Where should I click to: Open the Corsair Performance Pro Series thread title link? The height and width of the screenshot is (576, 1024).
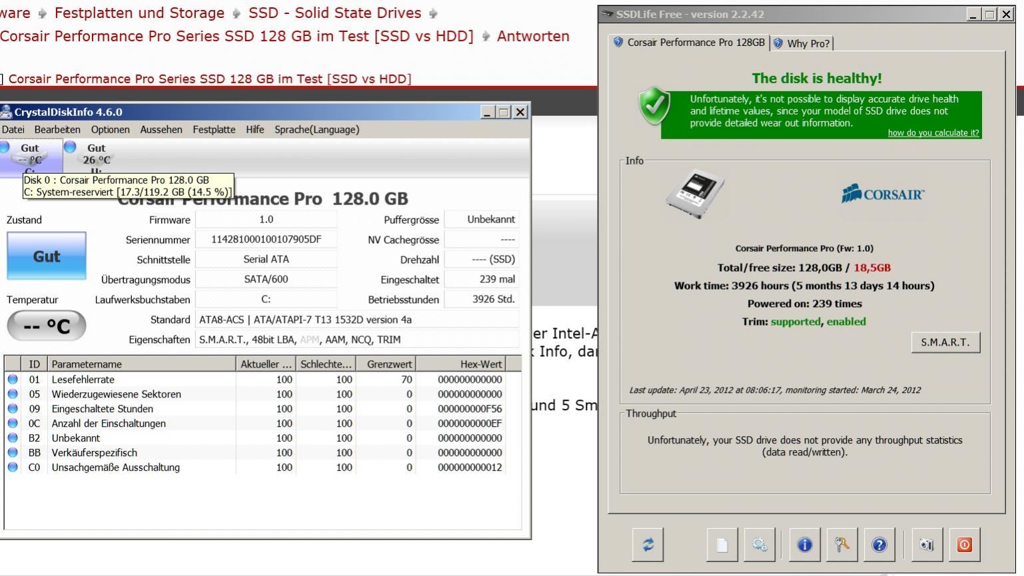tap(210, 79)
